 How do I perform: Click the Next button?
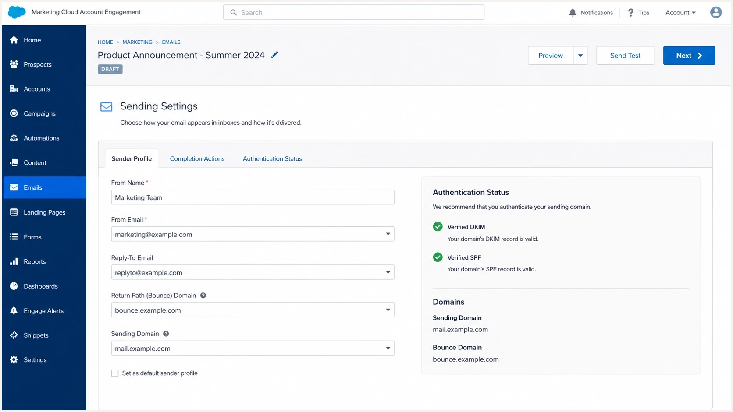689,56
